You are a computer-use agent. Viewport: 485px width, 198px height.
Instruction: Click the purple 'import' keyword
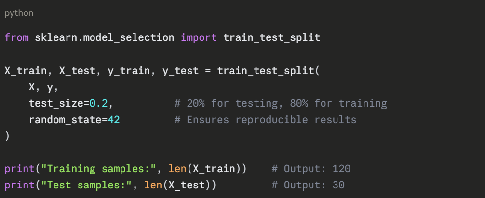199,37
